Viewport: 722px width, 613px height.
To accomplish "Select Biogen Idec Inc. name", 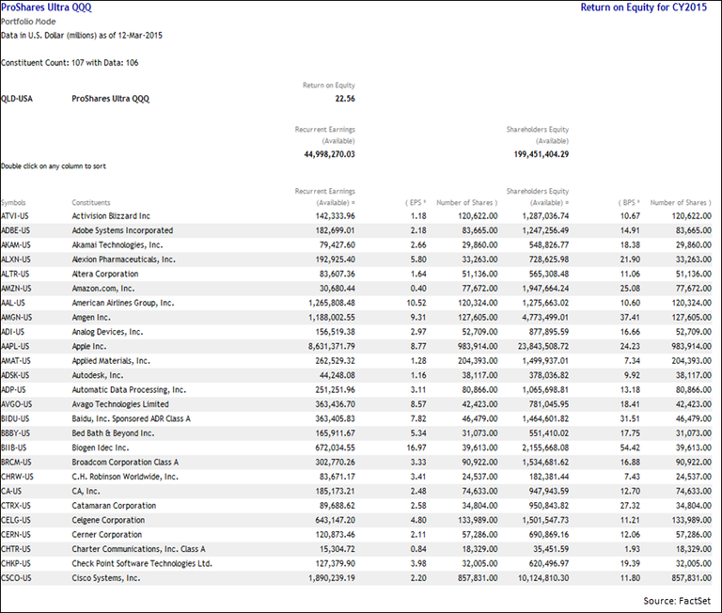I will pos(101,448).
